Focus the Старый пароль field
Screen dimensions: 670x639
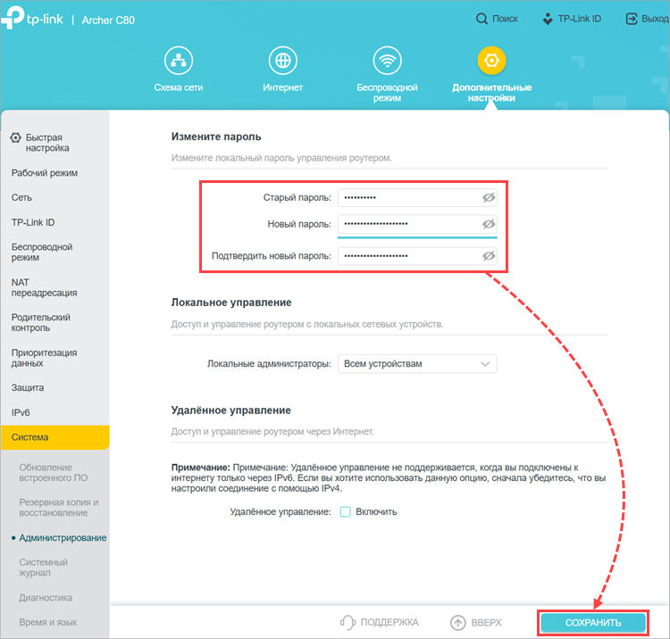click(417, 197)
